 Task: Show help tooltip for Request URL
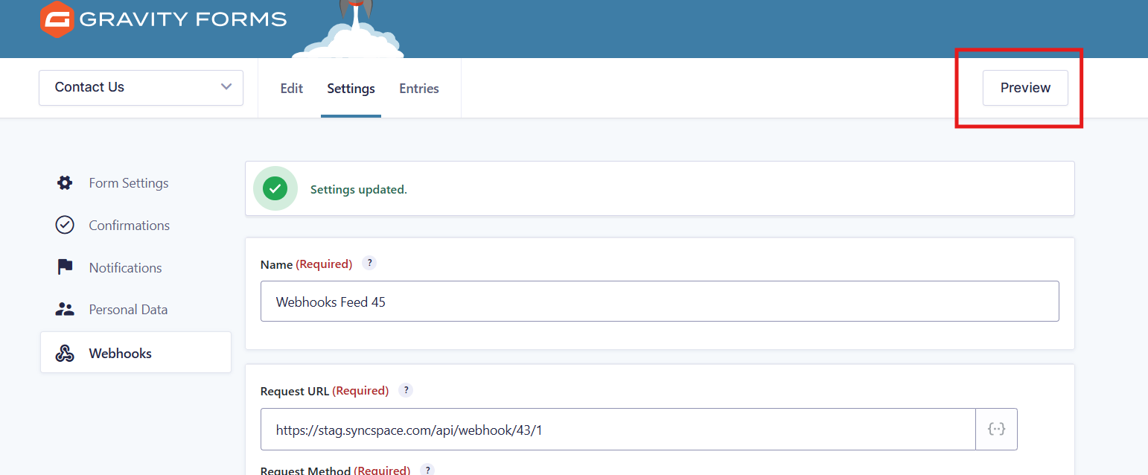coord(406,390)
